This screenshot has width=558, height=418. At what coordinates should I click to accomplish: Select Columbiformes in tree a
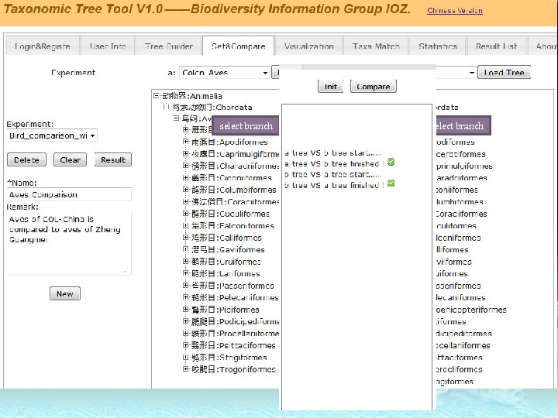[234, 190]
